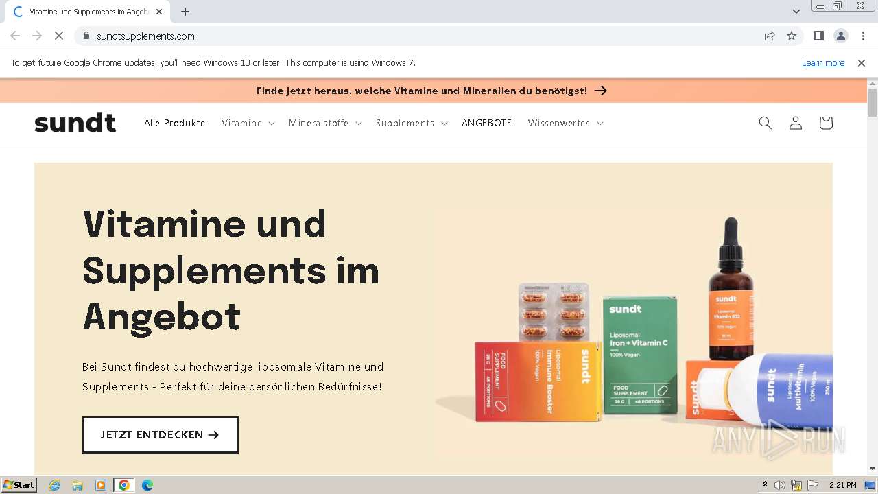Launch Internet Explorer from the taskbar
The width and height of the screenshot is (878, 494).
pyautogui.click(x=55, y=485)
